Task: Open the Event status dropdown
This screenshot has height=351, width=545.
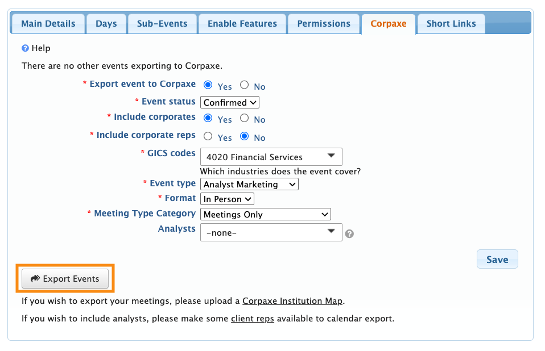Action: tap(230, 103)
